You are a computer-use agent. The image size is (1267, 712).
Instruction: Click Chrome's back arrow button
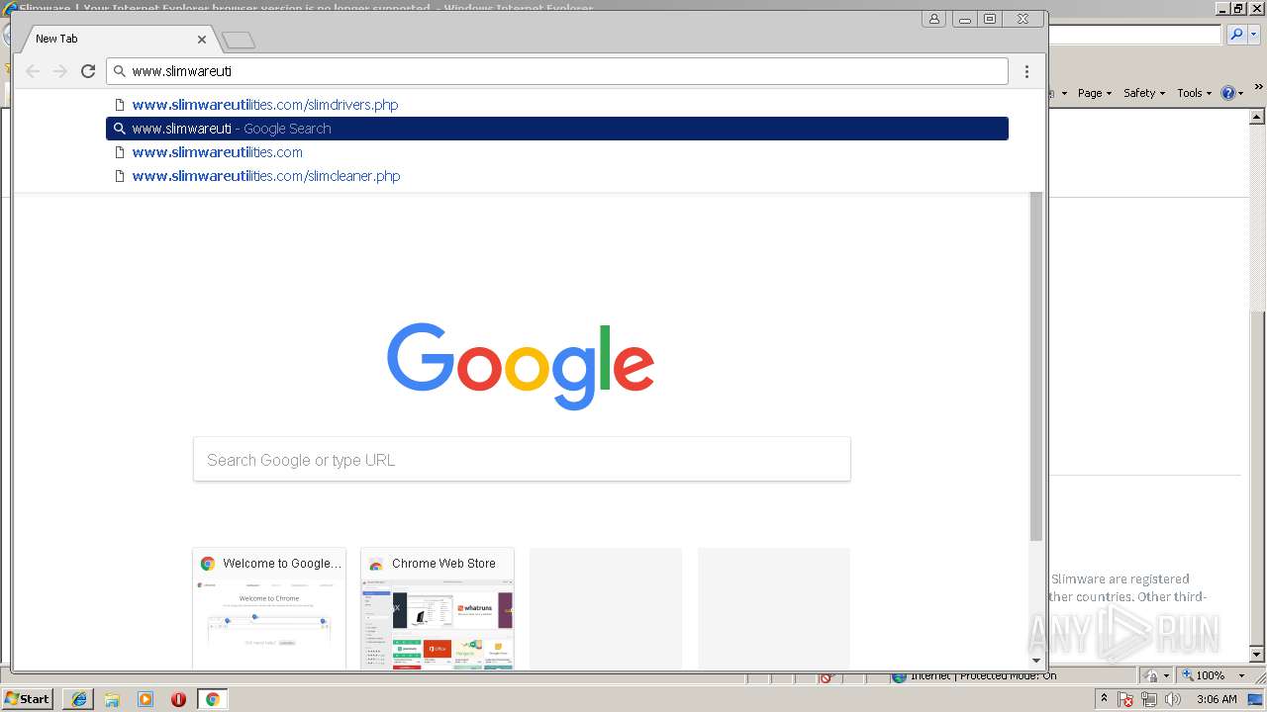pos(33,71)
